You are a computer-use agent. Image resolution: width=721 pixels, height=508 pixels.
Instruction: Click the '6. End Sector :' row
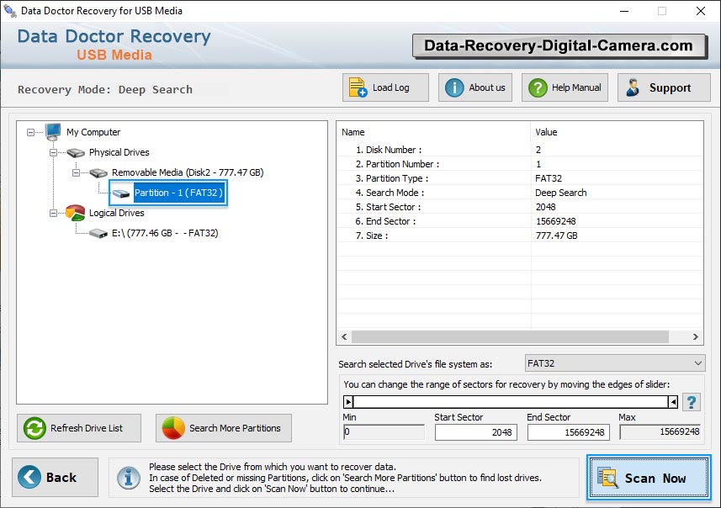tap(520, 221)
